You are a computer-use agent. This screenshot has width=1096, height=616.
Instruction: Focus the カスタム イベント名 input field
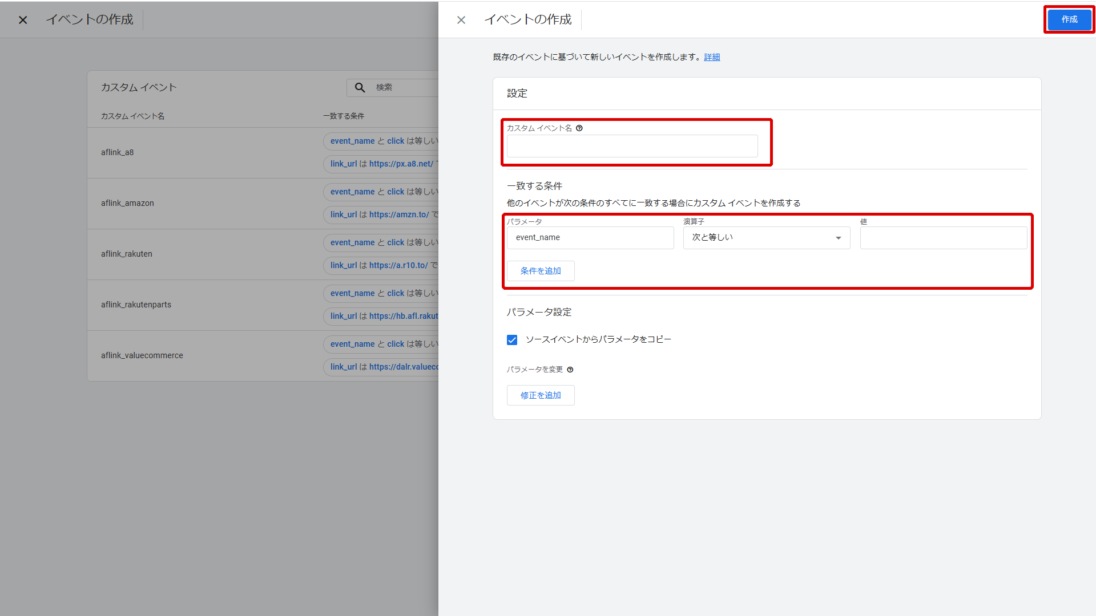point(632,146)
